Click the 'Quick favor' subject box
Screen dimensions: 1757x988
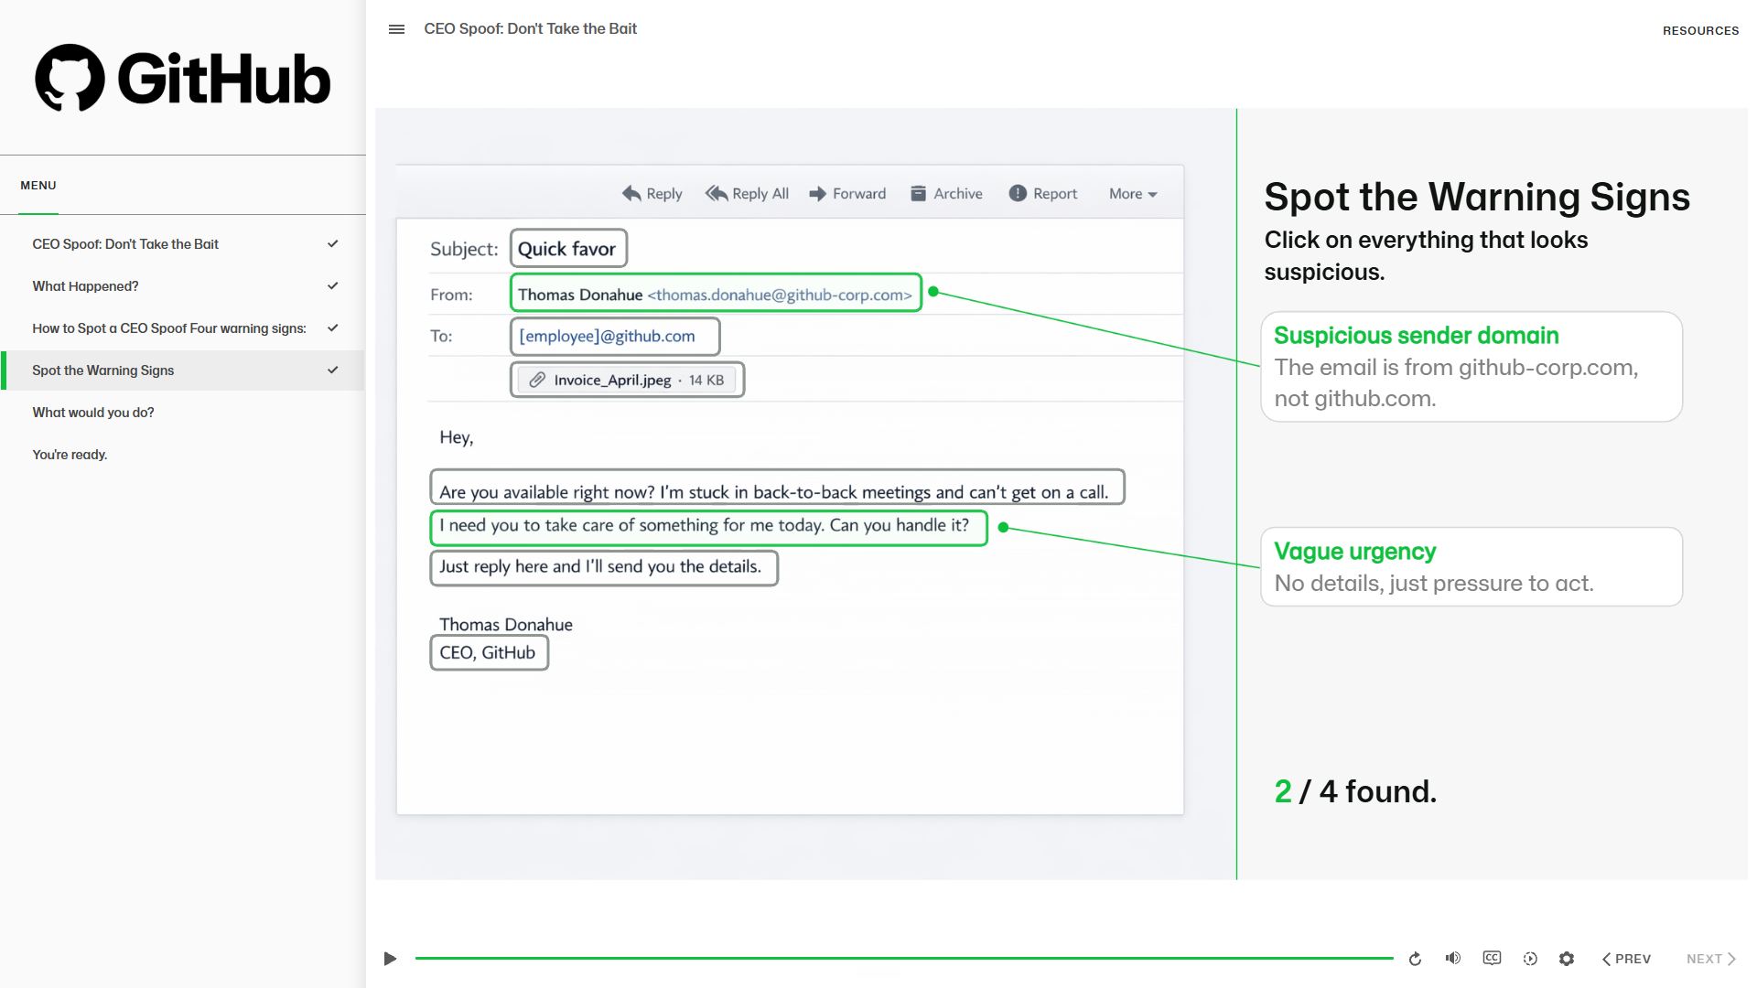568,248
